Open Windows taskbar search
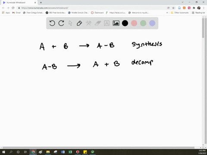The image size is (207, 155). pyautogui.click(x=11, y=152)
